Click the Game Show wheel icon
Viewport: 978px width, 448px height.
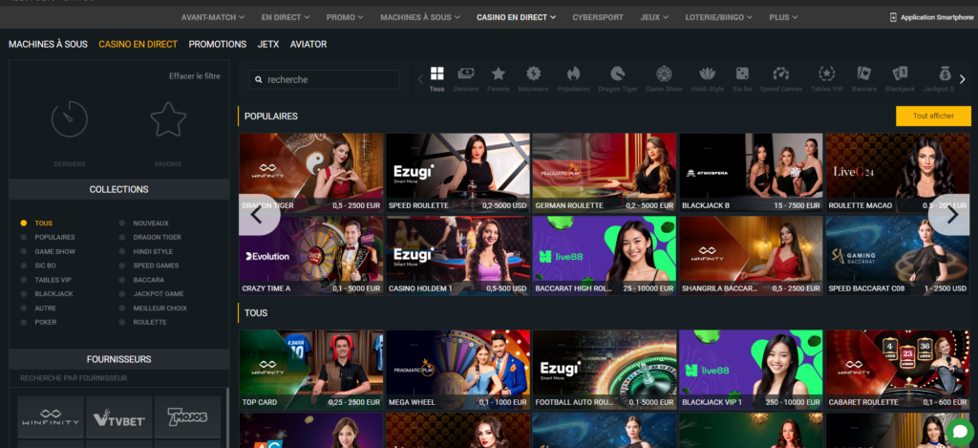(x=663, y=75)
